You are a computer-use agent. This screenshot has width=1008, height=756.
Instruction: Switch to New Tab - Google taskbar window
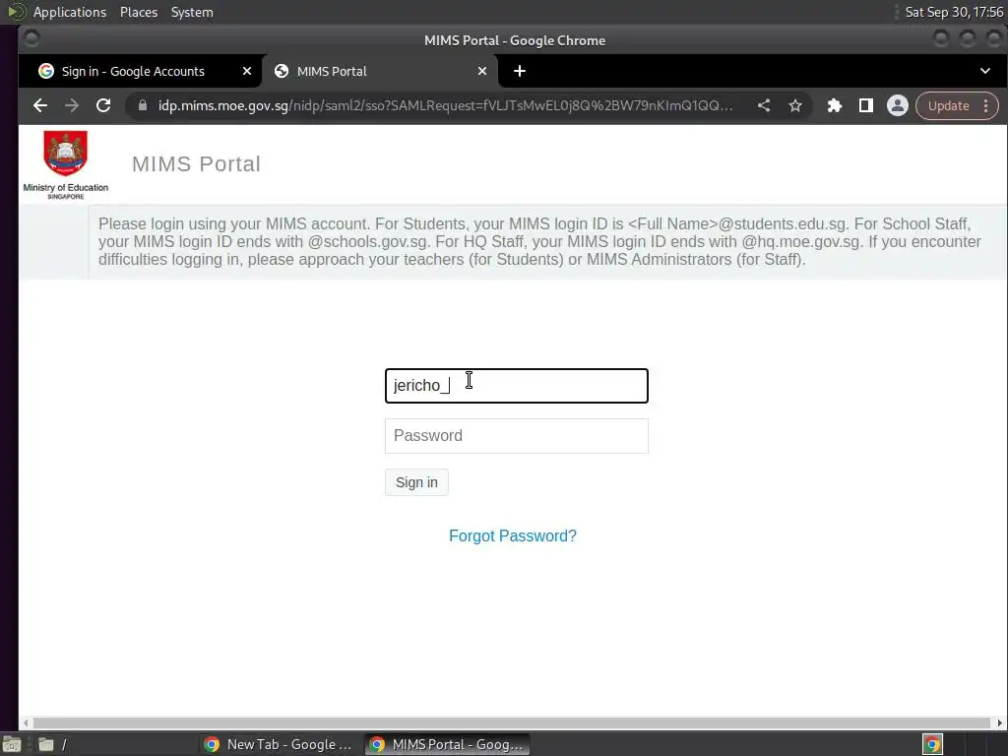tap(278, 744)
